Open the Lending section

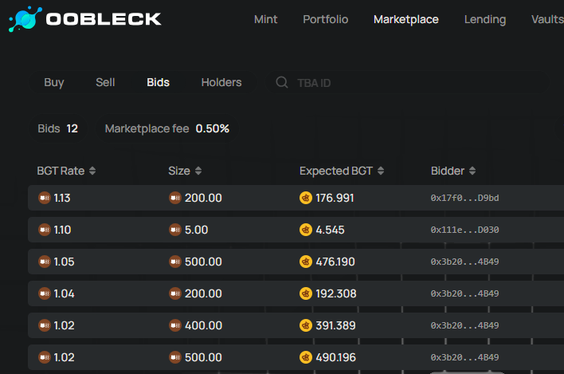point(485,19)
